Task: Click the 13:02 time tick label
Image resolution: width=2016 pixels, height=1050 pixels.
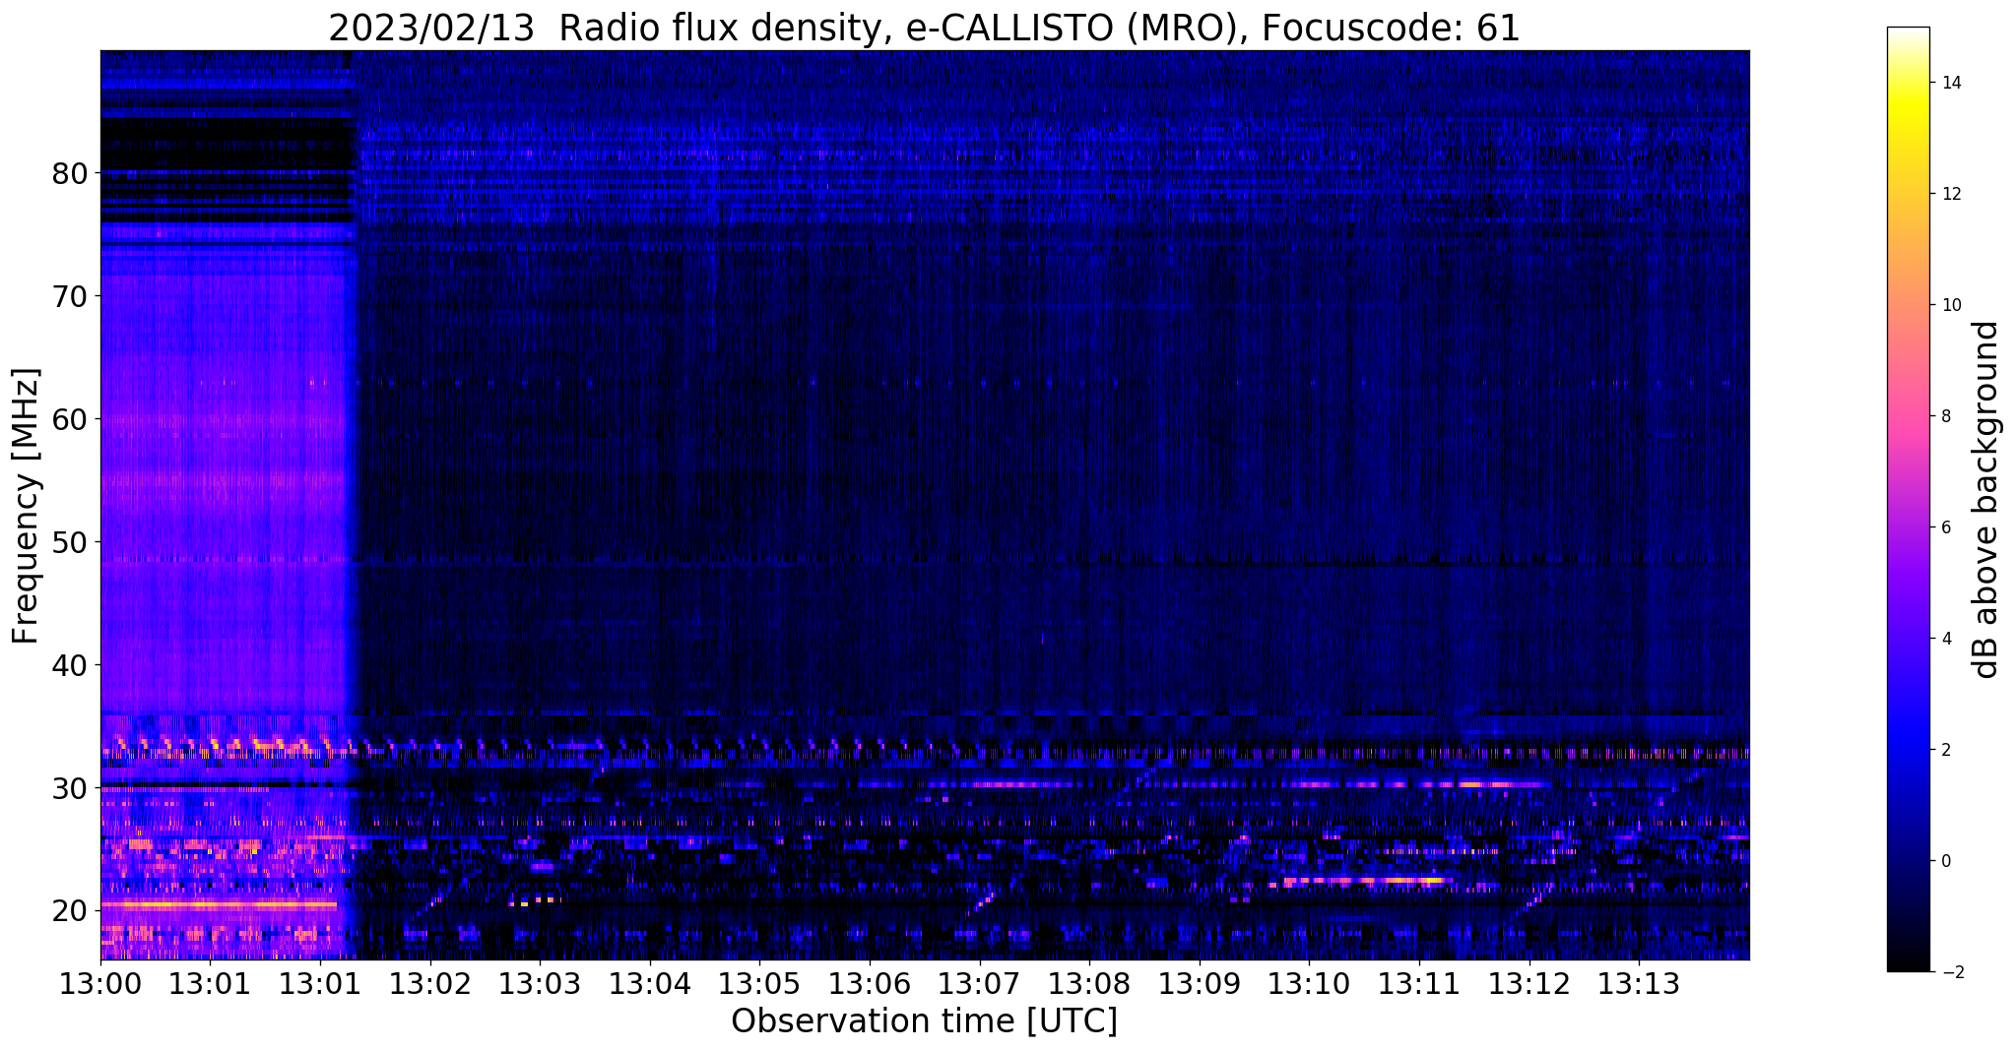Action: click(x=430, y=983)
